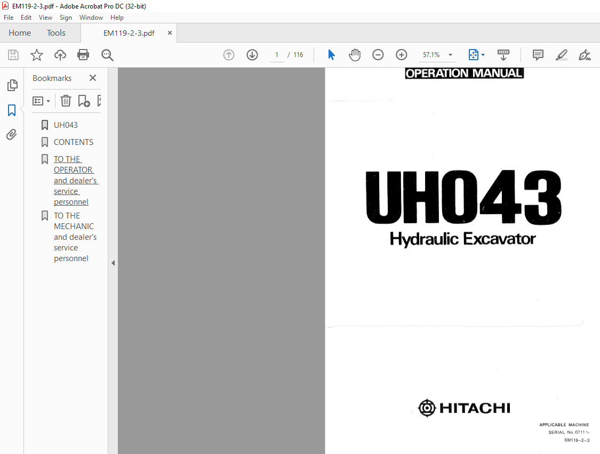
Task: Open the TO THE OPERATOR bookmark
Action: point(76,180)
